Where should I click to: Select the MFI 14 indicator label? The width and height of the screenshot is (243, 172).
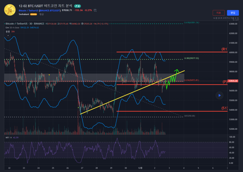9,137
